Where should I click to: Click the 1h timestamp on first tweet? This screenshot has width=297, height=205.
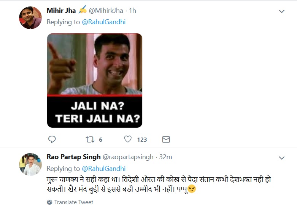click(x=133, y=11)
